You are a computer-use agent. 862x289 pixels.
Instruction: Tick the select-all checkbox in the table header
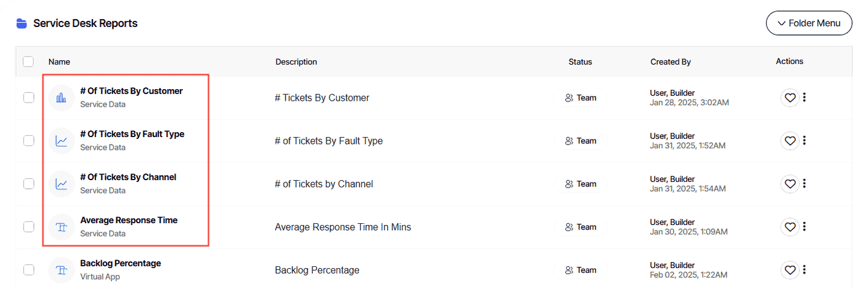(28, 61)
